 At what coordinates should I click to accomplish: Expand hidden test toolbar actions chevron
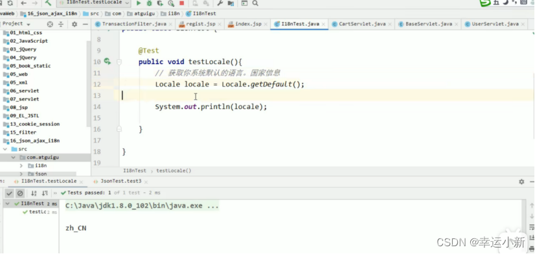(55, 193)
